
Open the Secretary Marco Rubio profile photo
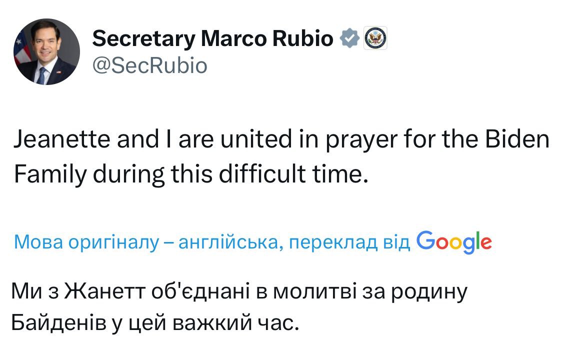coord(46,52)
